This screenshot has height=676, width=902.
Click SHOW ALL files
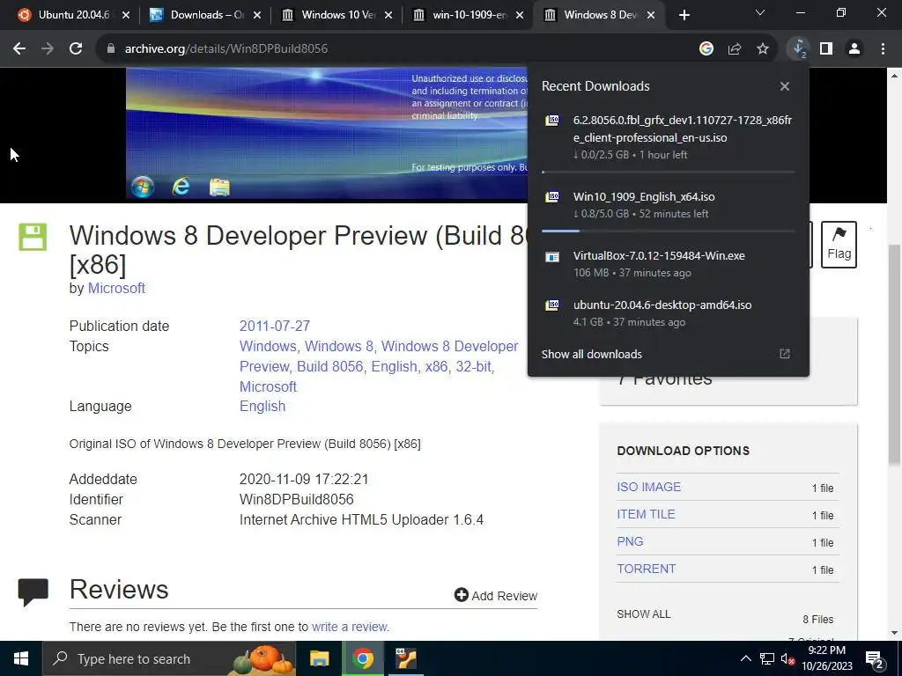[x=644, y=614]
